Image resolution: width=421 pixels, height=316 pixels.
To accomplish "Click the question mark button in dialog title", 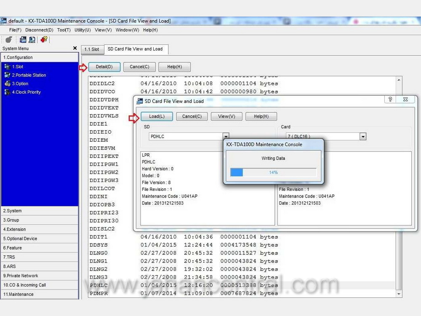I will coord(390,99).
